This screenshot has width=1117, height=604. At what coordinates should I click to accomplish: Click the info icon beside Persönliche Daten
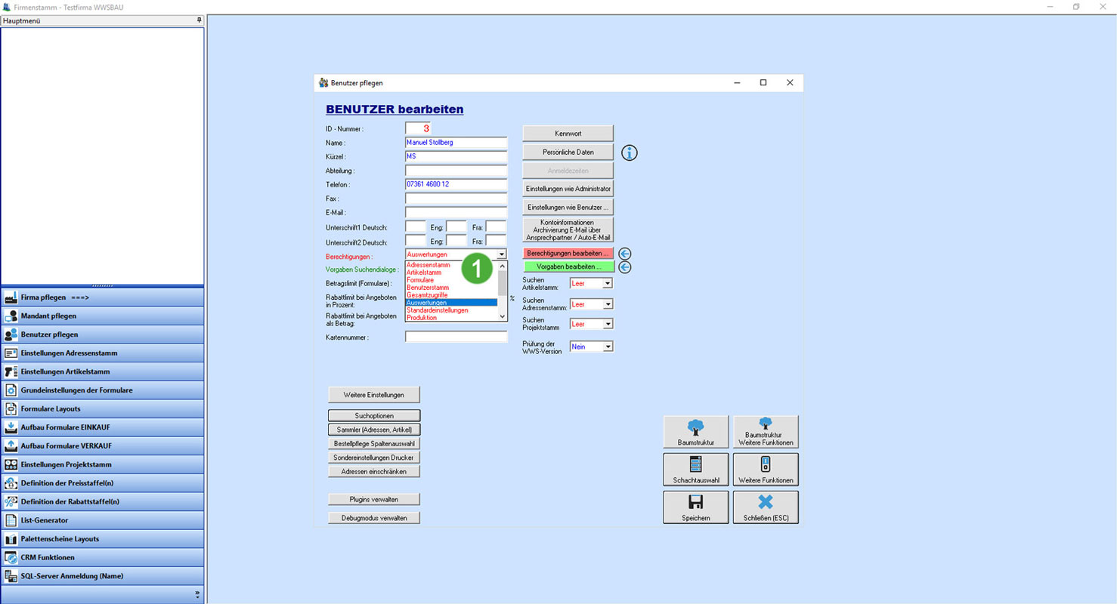point(630,153)
